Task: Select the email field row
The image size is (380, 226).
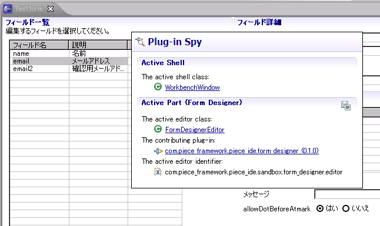Action: (69, 61)
